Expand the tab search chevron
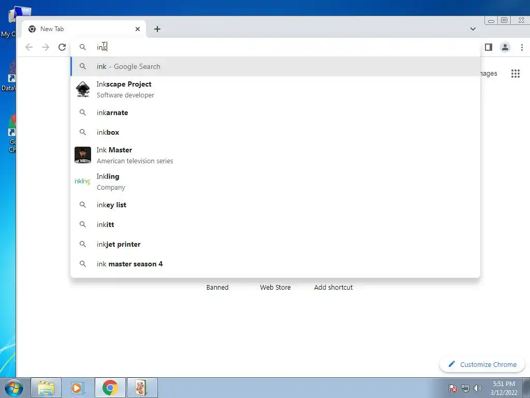The image size is (530, 398). pos(473,29)
